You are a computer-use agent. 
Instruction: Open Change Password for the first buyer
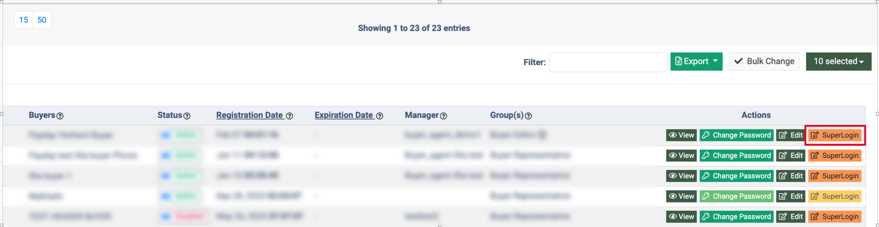(x=737, y=135)
